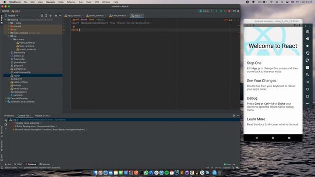Run the android configuration with green play
Screen dimensions: 315x177
(x=217, y=11)
